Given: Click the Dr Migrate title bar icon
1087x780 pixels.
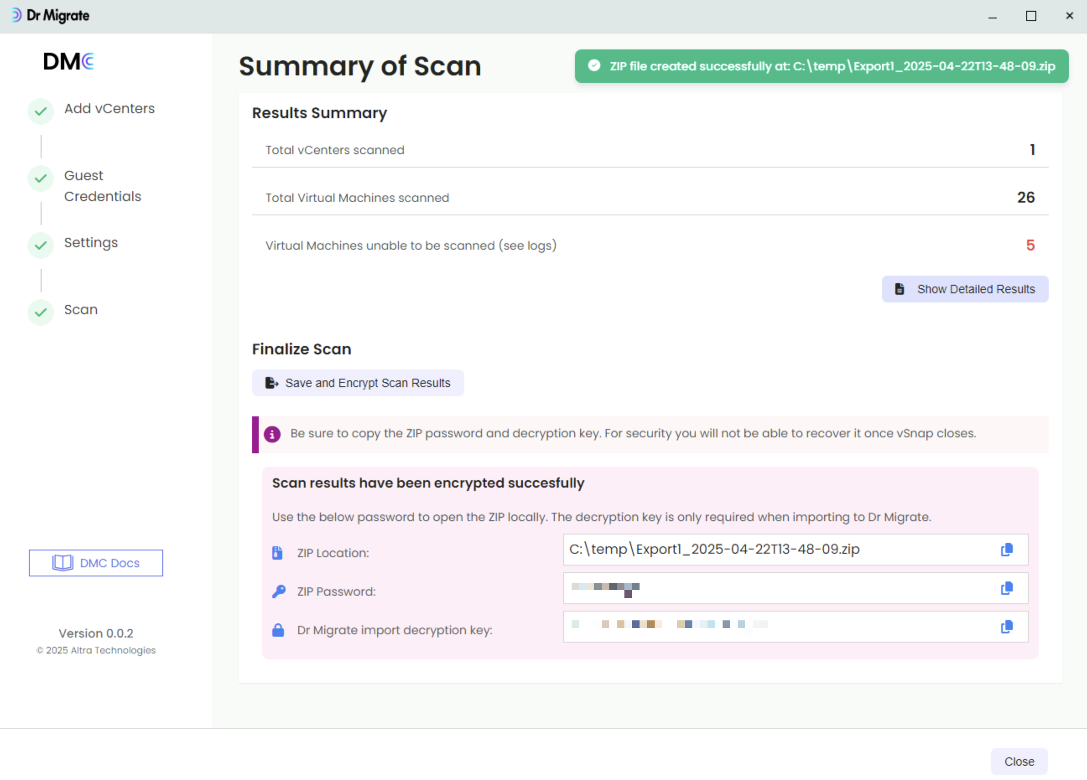Looking at the screenshot, I should (x=16, y=15).
